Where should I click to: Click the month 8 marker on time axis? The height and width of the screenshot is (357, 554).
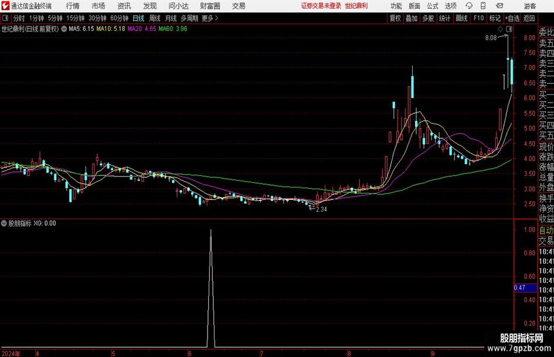349,353
